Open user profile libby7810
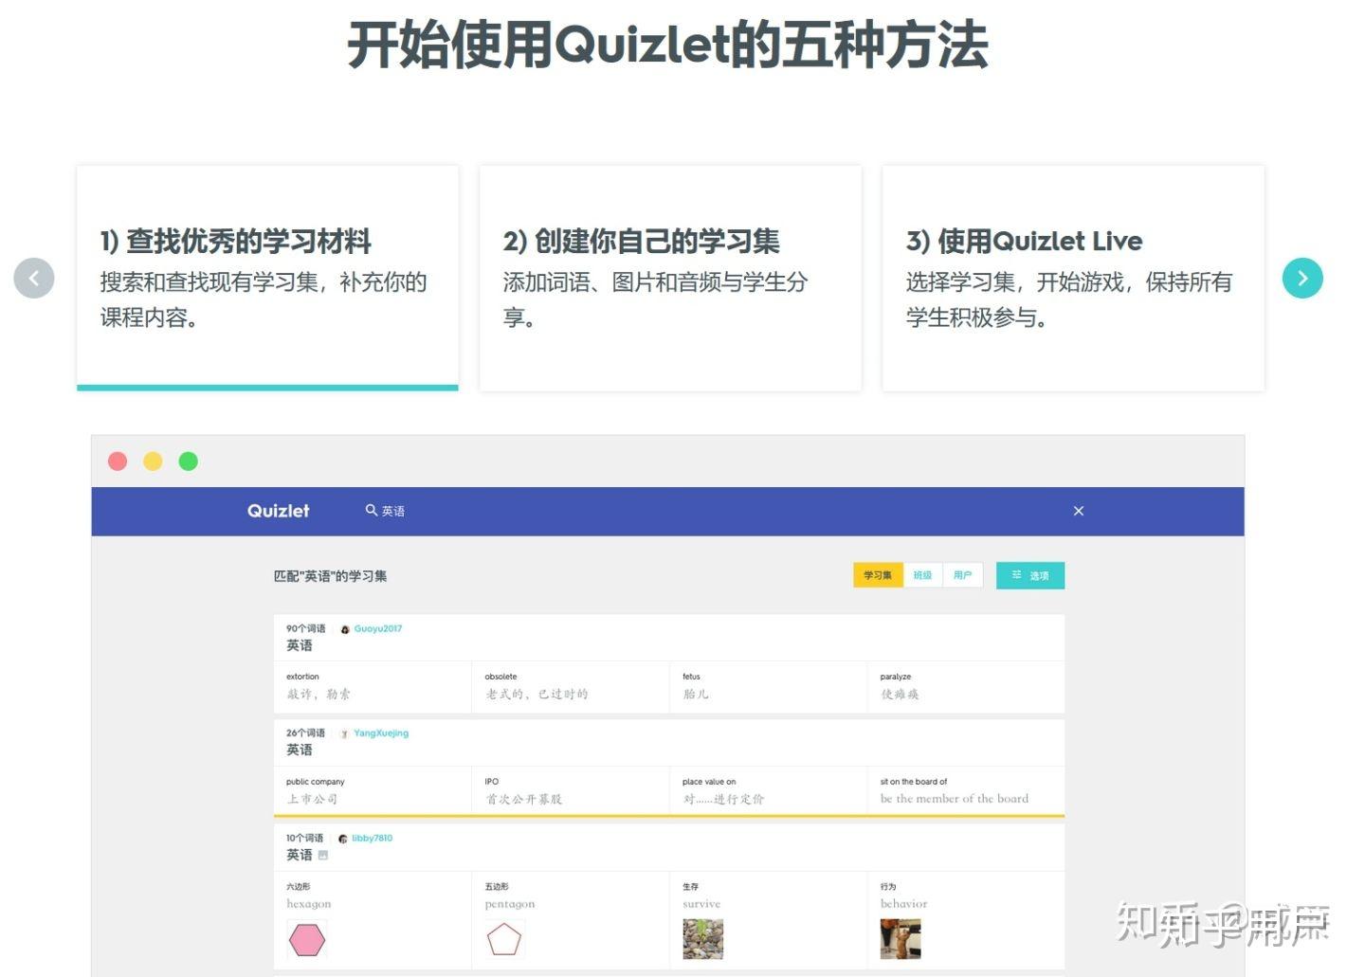 click(372, 838)
